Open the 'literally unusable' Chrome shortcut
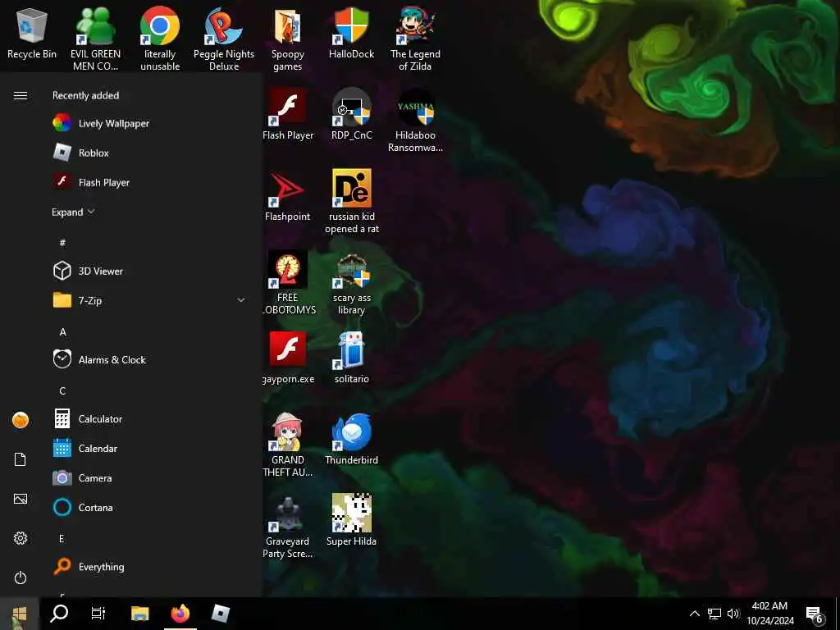The width and height of the screenshot is (840, 630). click(x=160, y=39)
